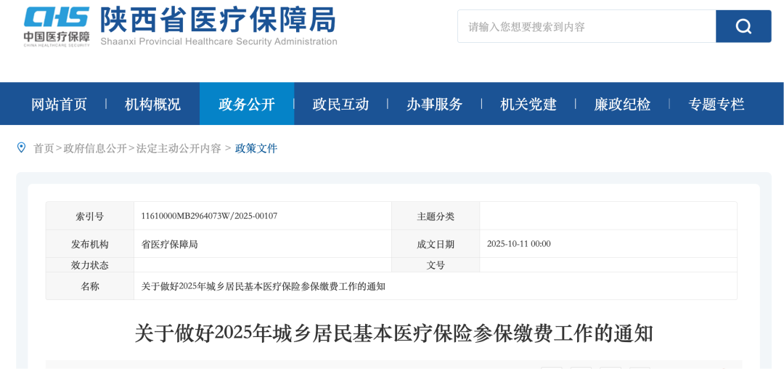
Task: Click the 2025-10-11 成文日期 value
Action: pyautogui.click(x=518, y=244)
